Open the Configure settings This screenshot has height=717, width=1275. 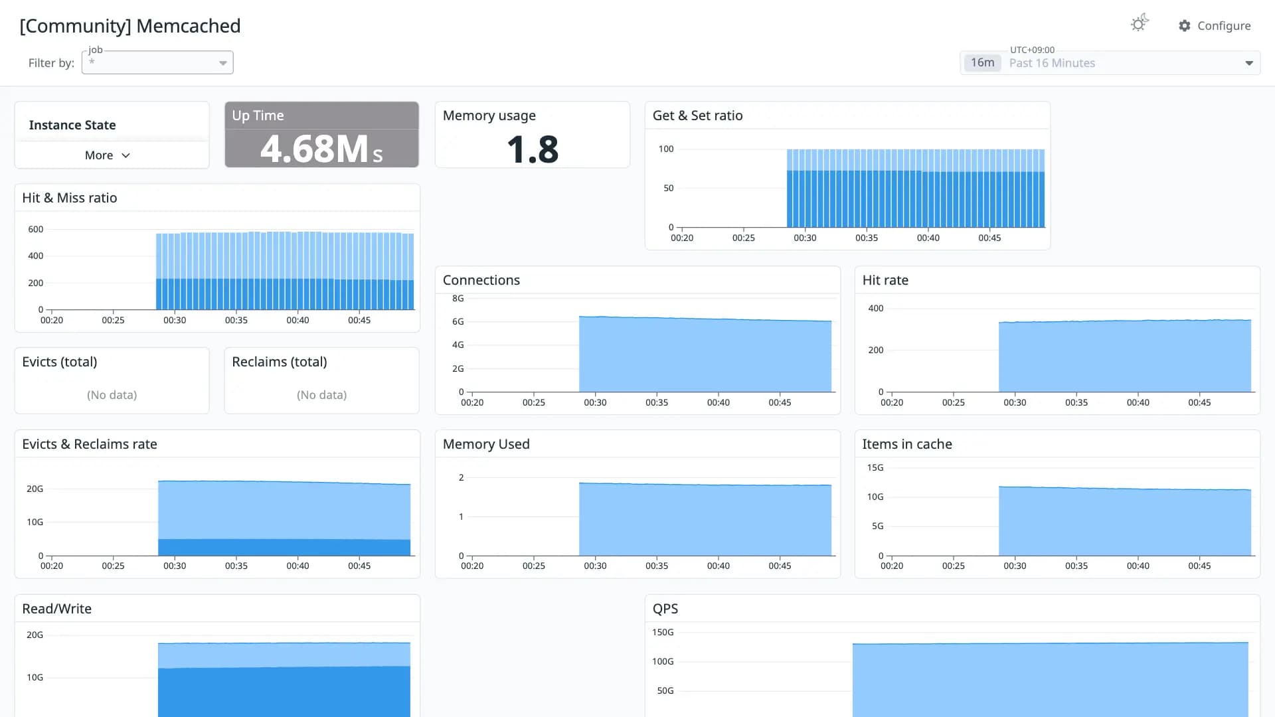[1215, 26]
